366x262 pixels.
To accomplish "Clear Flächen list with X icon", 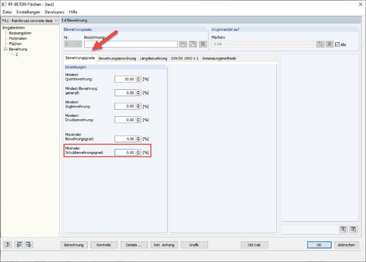I will (x=329, y=44).
